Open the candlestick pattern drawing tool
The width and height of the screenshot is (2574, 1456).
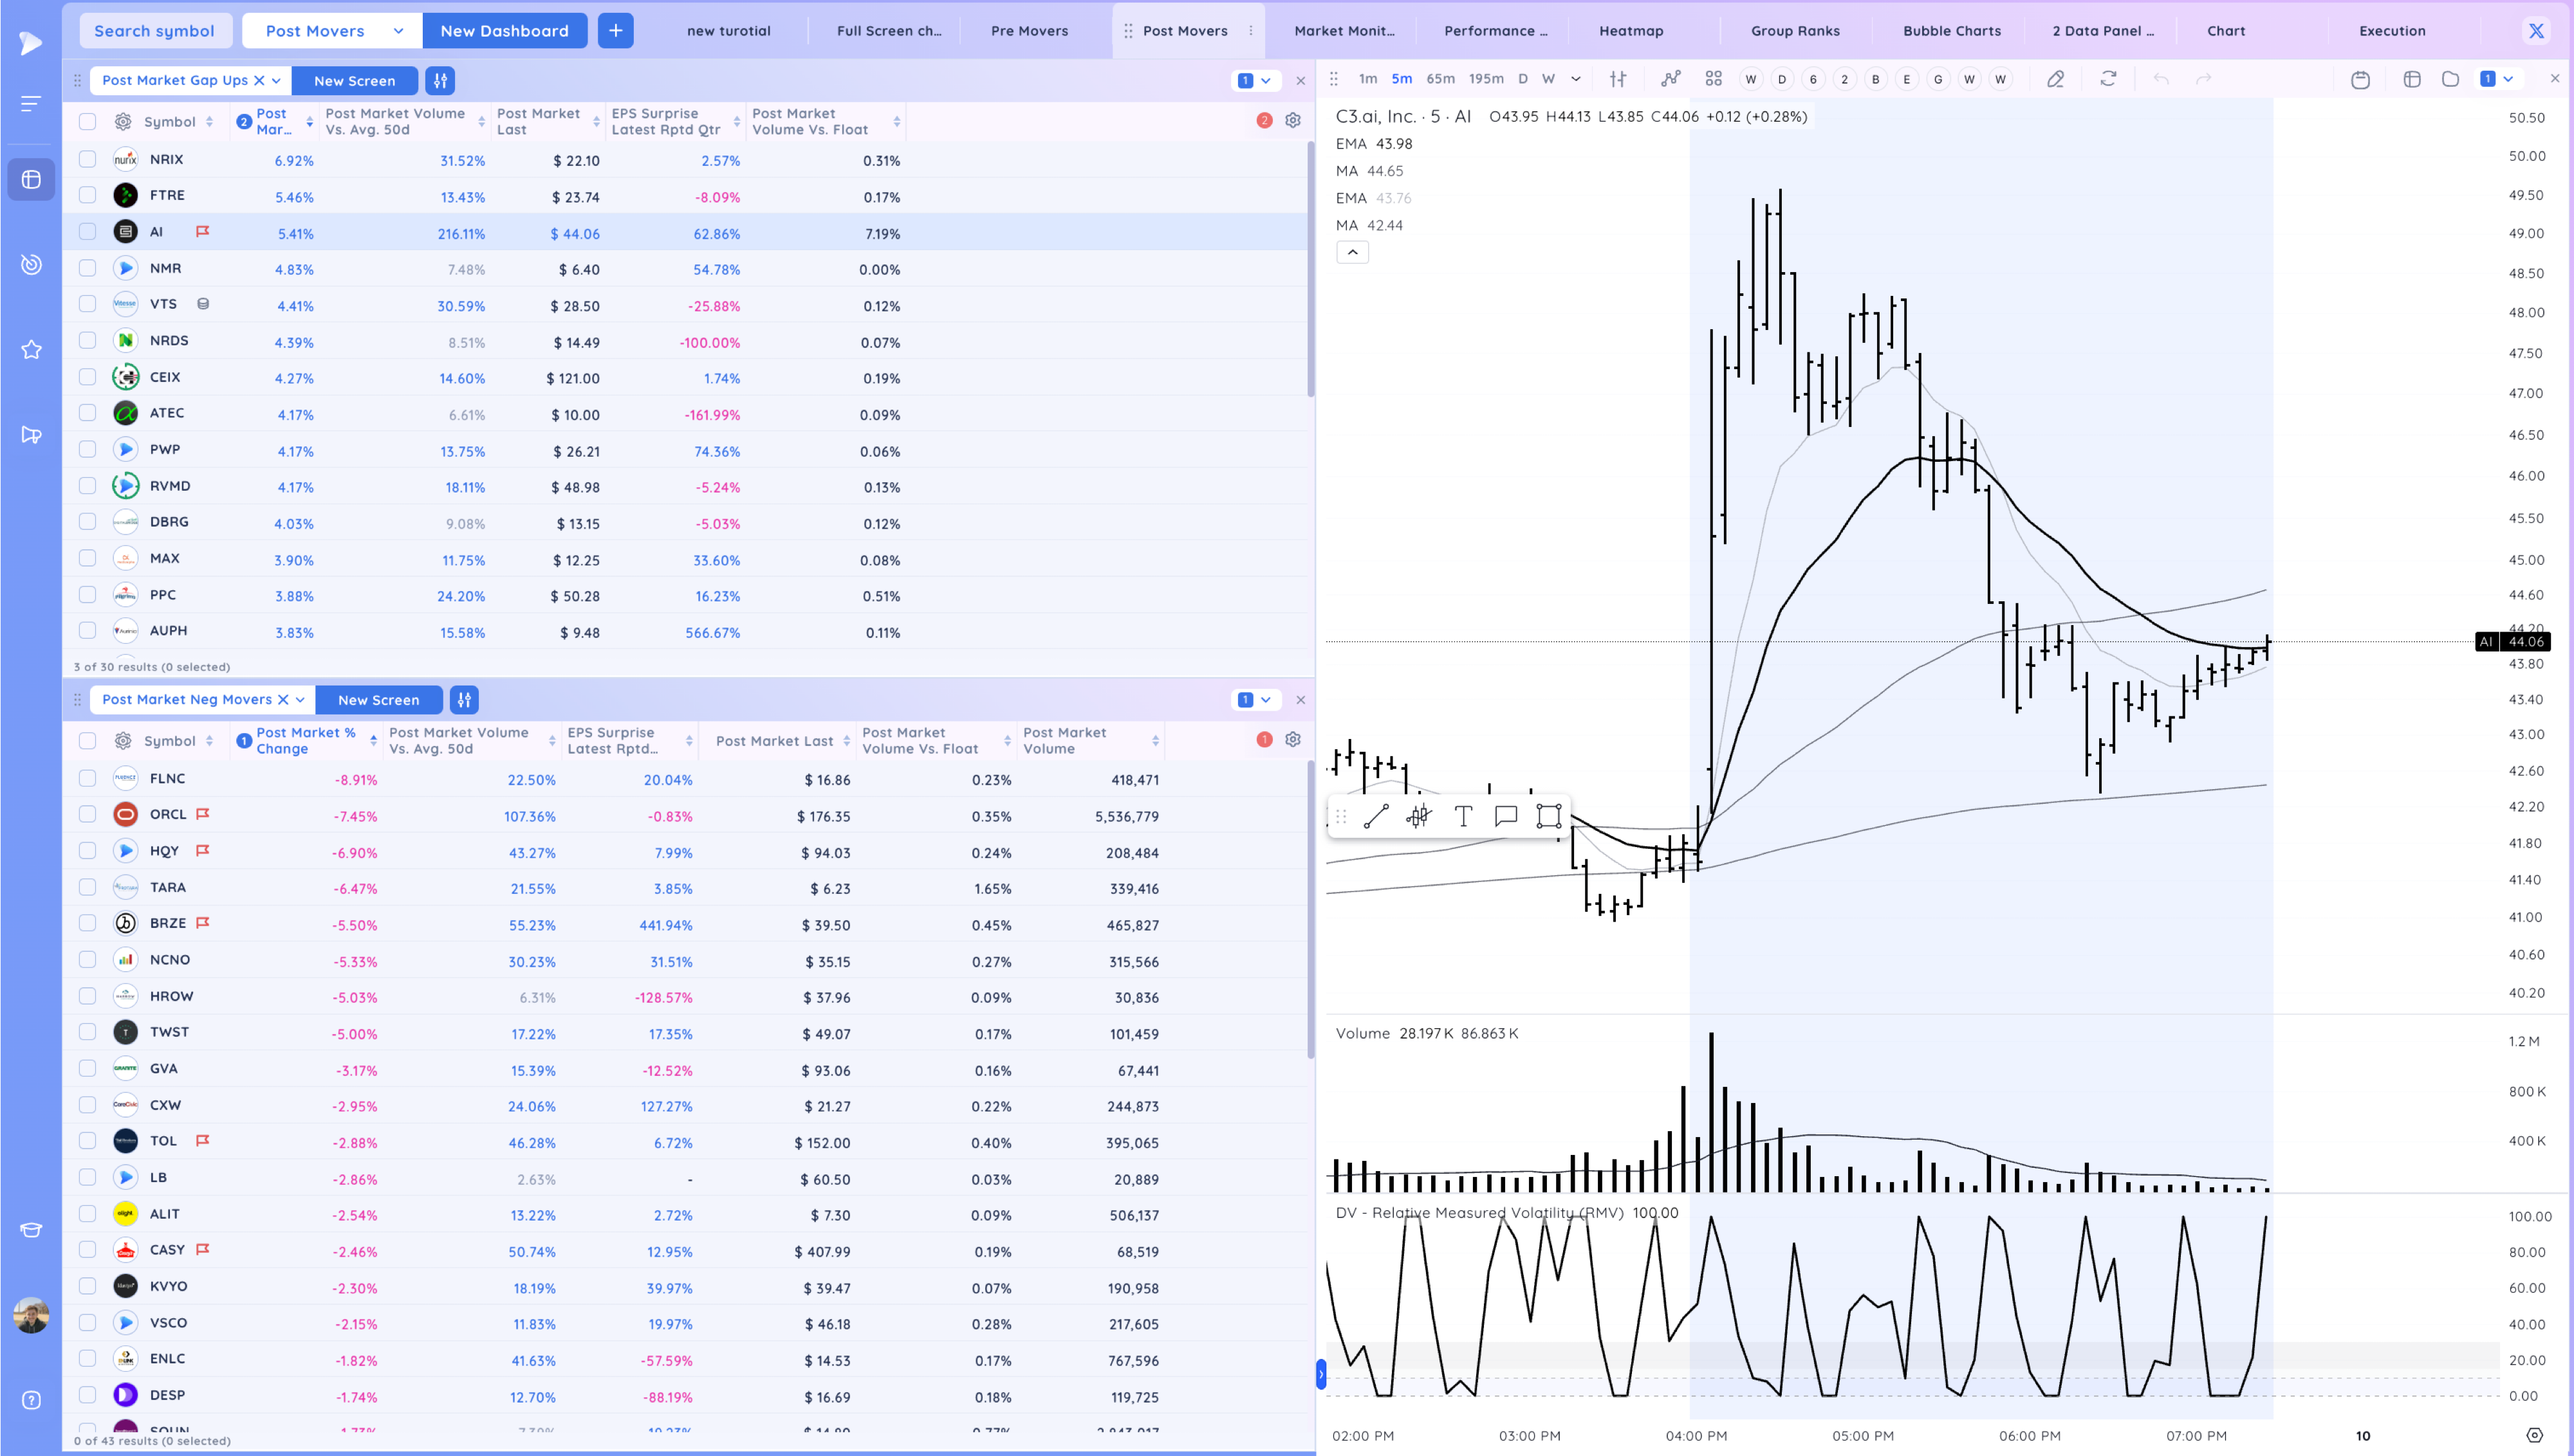point(1418,816)
